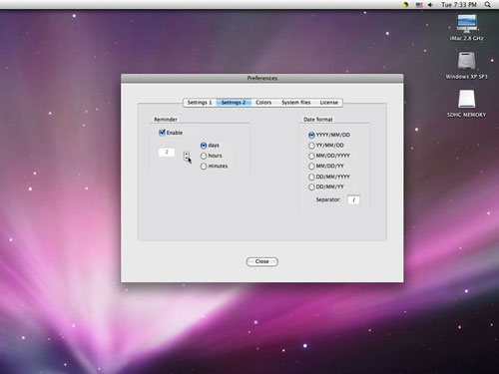Select the SDHC MEMORY card icon
499x374 pixels.
[466, 99]
